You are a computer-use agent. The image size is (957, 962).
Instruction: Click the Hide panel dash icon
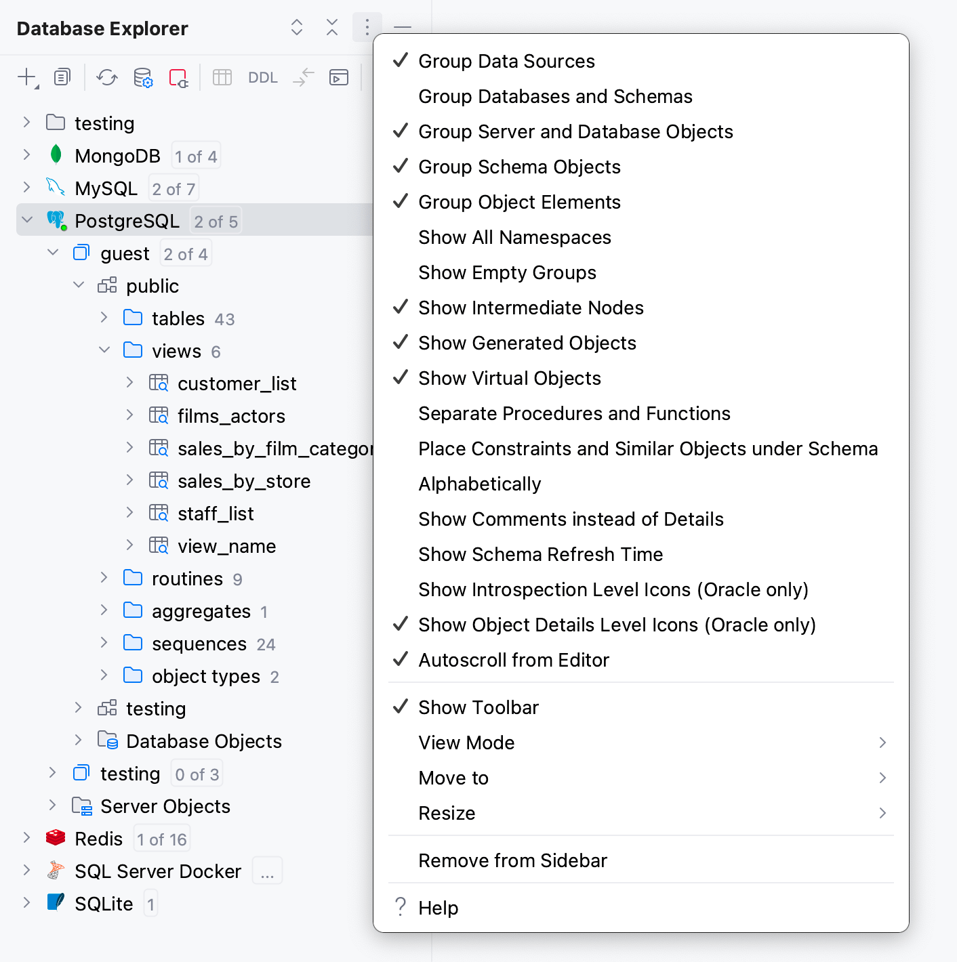click(403, 27)
